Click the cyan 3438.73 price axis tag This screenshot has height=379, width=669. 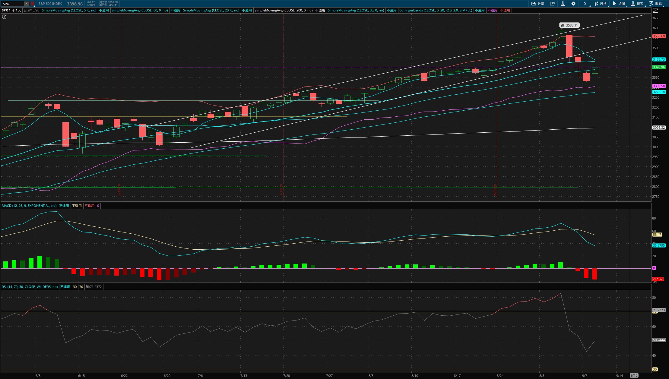coord(659,59)
